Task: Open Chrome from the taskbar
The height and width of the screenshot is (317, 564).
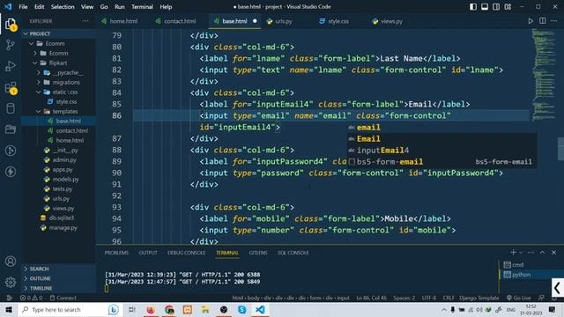Action: 169,309
